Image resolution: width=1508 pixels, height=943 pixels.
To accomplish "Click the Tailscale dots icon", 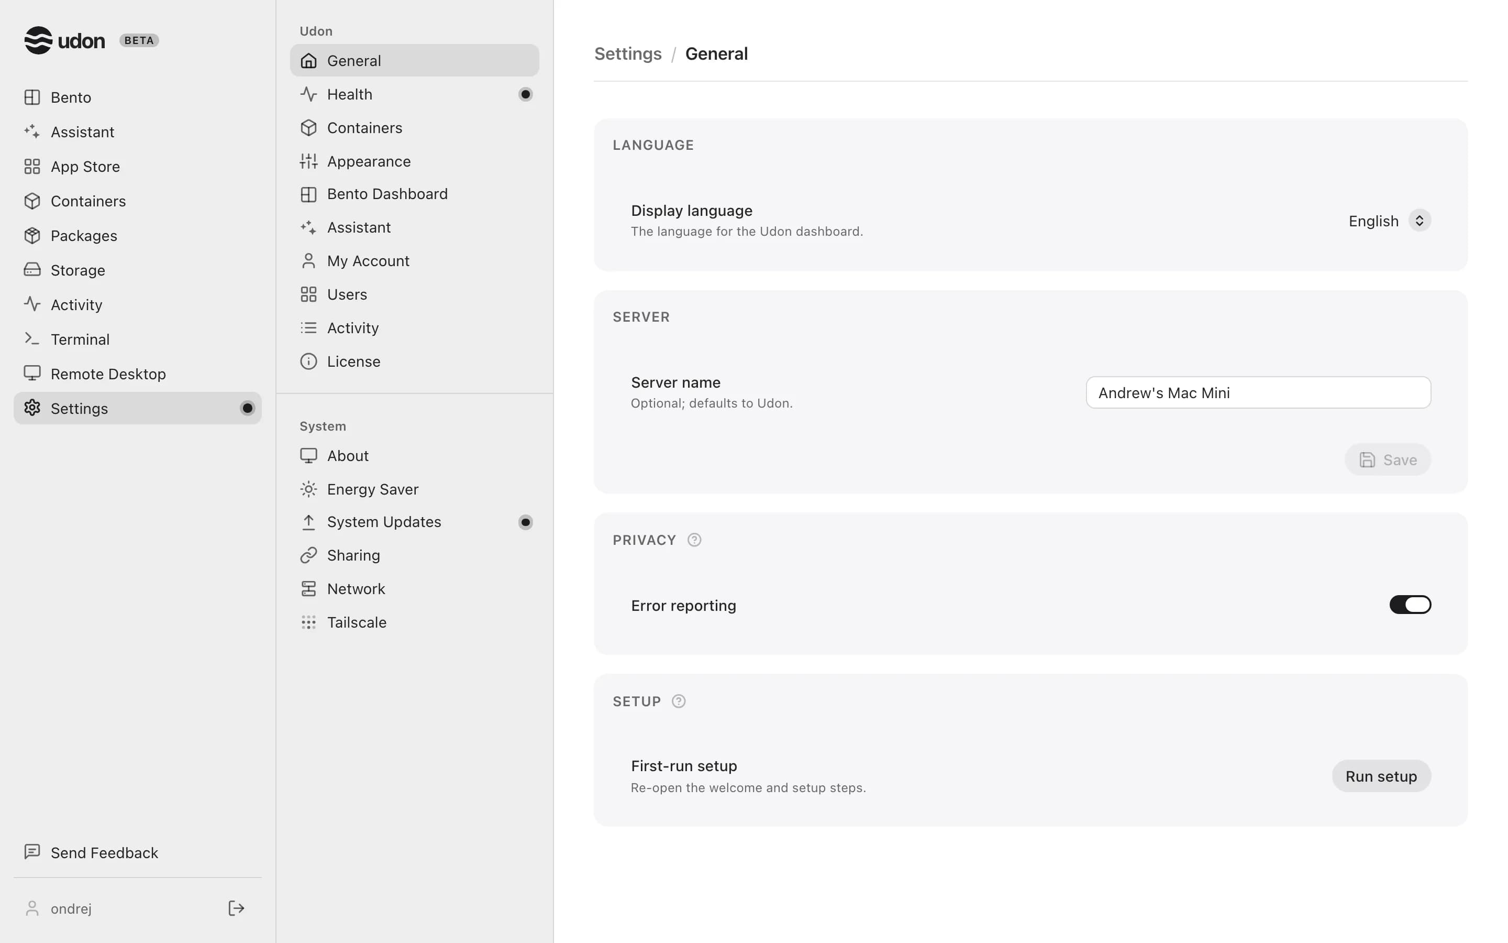I will pos(308,622).
